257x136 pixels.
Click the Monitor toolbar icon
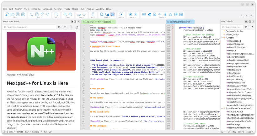[121, 14]
